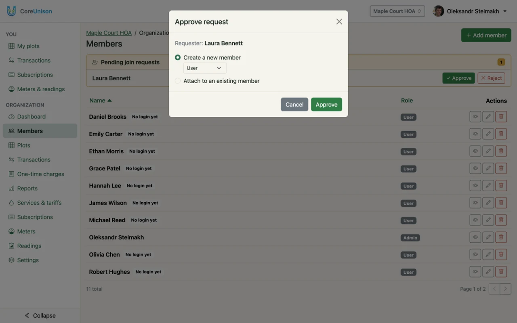Click the Admin role badge for Oleksandr
Image resolution: width=517 pixels, height=323 pixels.
click(x=410, y=238)
